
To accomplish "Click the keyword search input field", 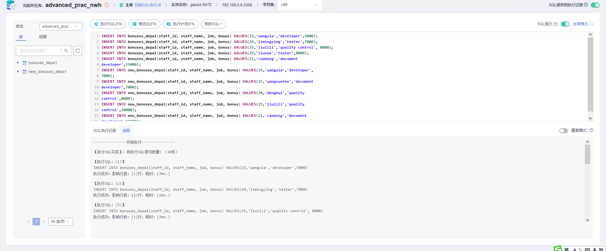I will click(39, 51).
